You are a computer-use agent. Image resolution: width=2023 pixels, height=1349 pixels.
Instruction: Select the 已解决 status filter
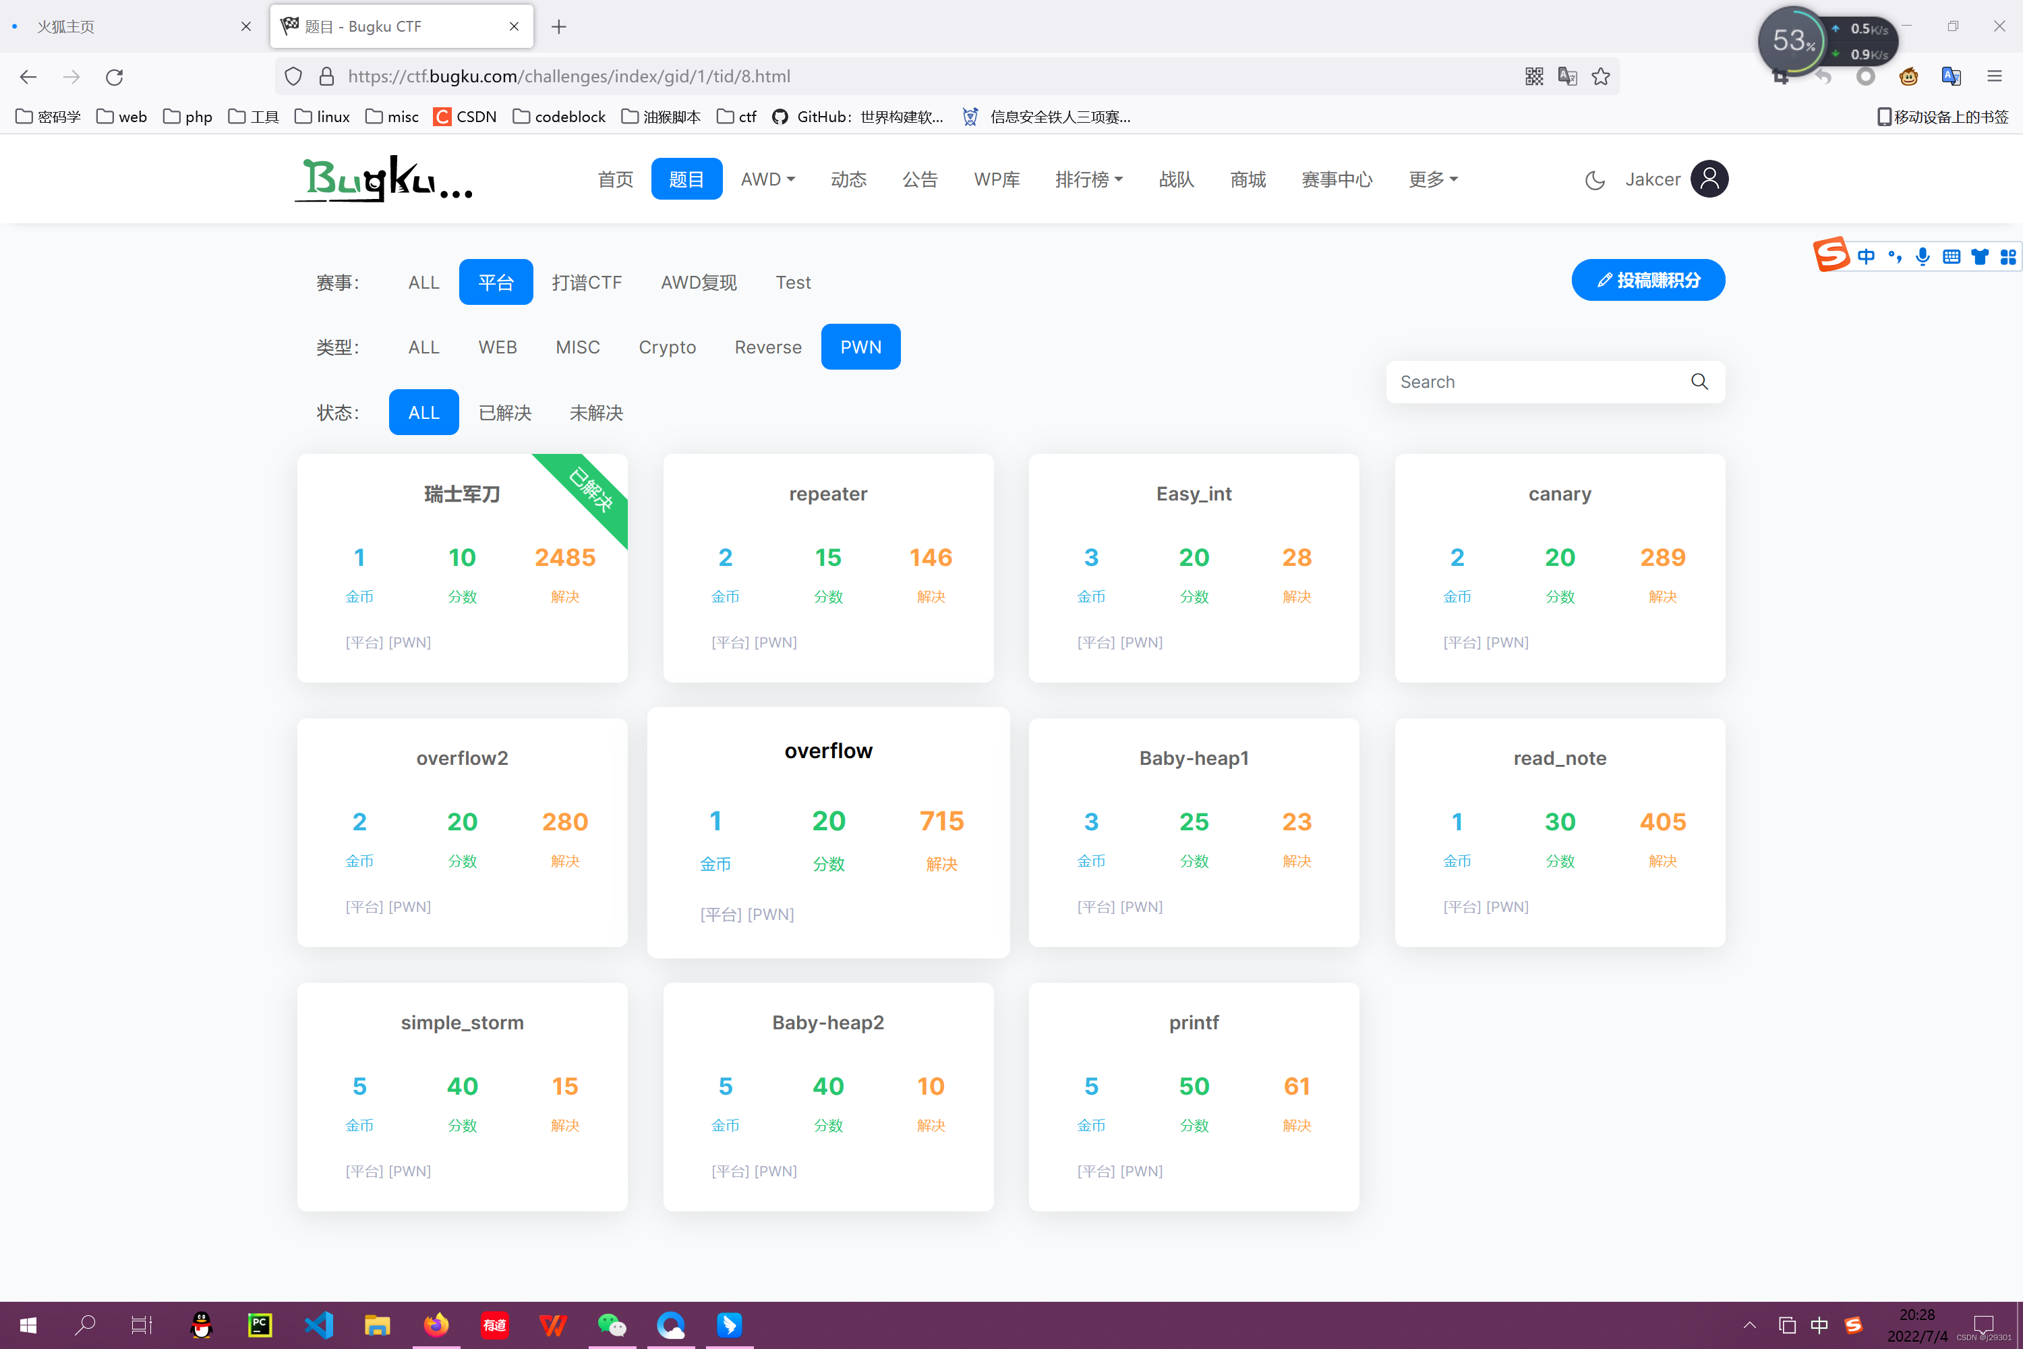click(x=505, y=413)
